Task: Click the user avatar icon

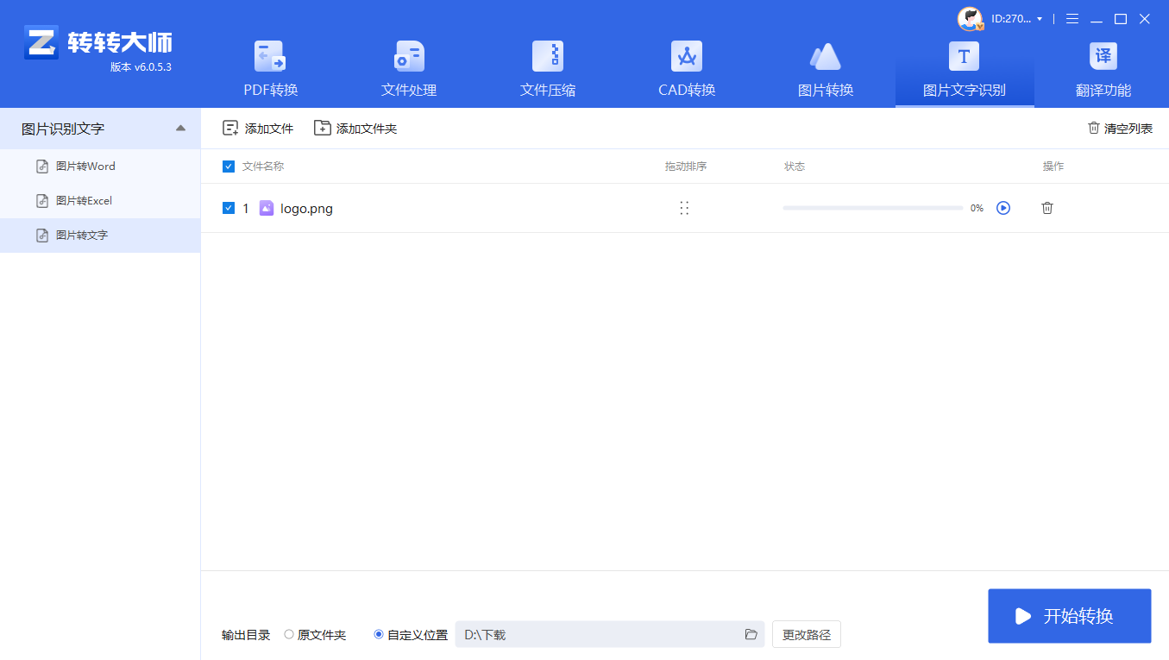Action: tap(971, 18)
